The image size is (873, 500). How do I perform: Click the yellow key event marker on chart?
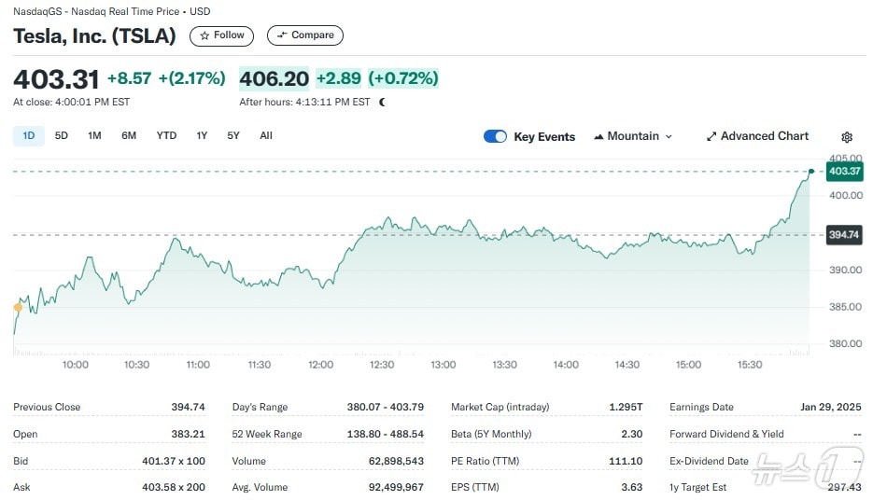[x=17, y=307]
